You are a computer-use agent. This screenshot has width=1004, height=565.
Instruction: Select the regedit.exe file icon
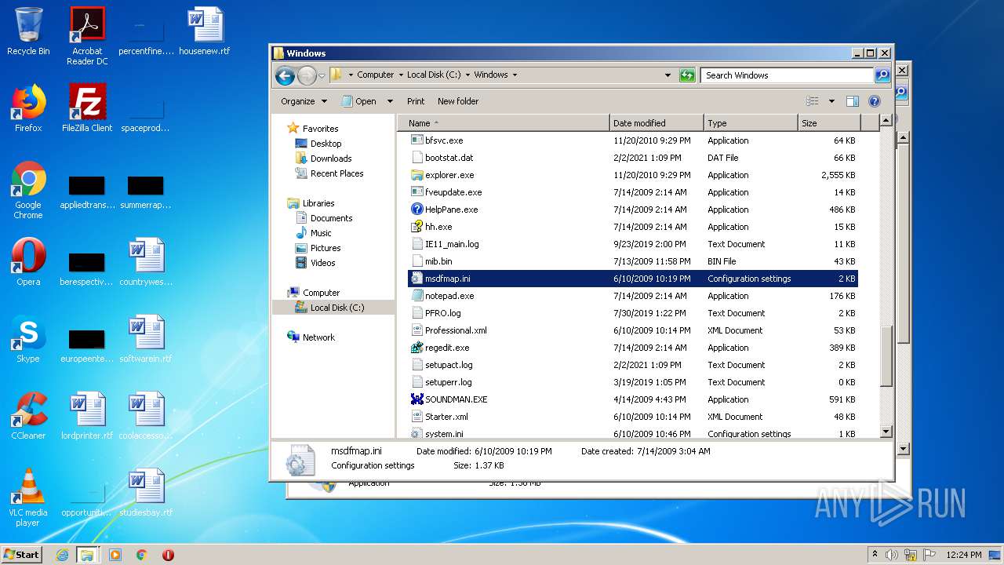tap(417, 348)
